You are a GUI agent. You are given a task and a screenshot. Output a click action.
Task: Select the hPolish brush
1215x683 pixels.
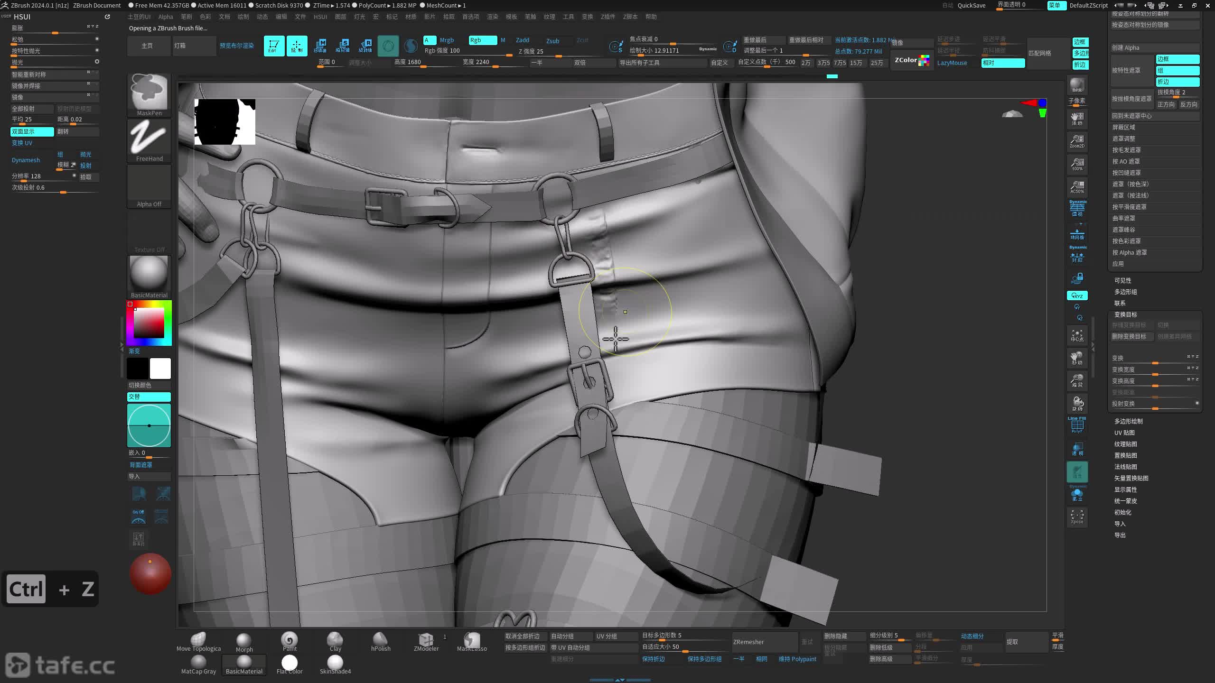tap(381, 642)
